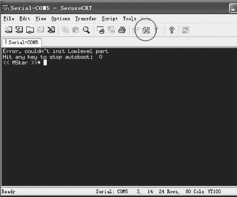Disconnect the session using the toolbar icon

pos(51,30)
